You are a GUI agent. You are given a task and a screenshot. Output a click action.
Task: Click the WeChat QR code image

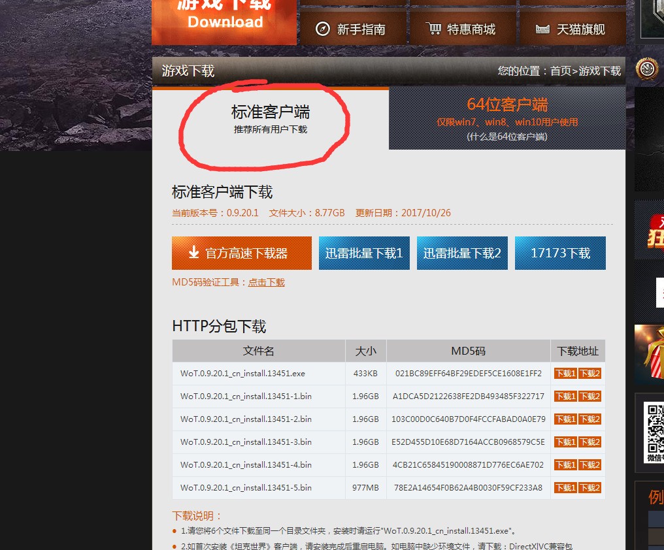(x=654, y=430)
